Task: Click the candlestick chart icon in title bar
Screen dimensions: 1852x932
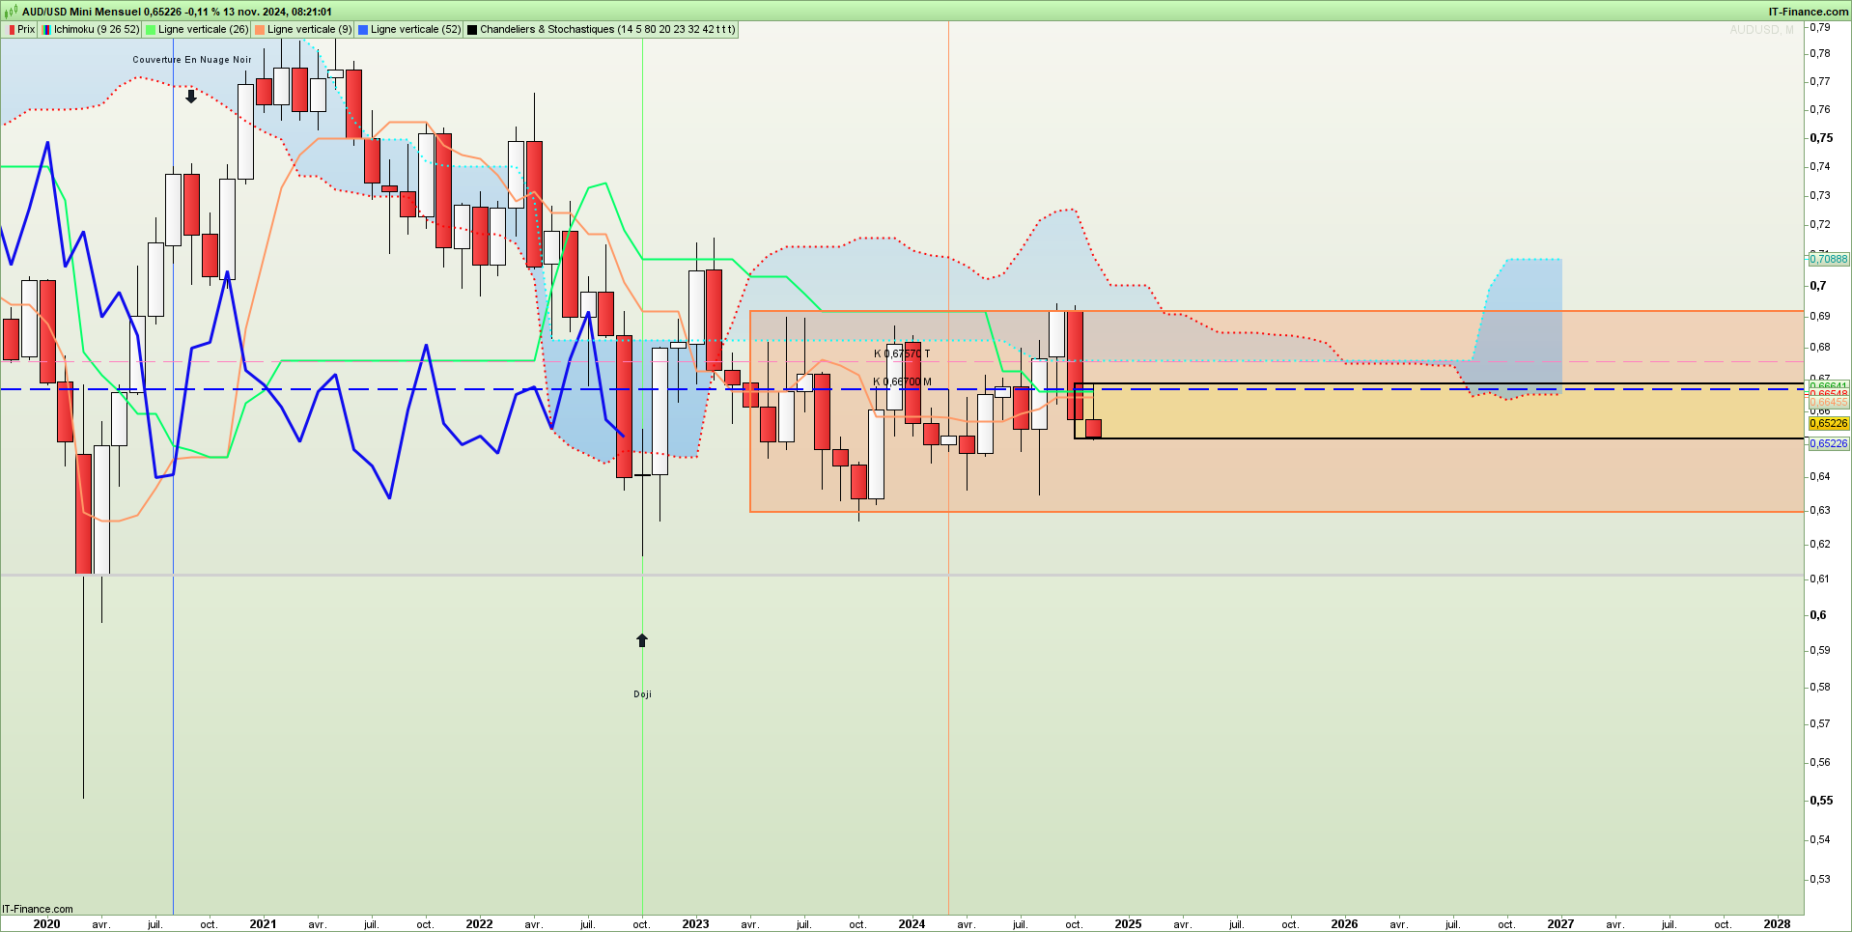Action: click(13, 12)
